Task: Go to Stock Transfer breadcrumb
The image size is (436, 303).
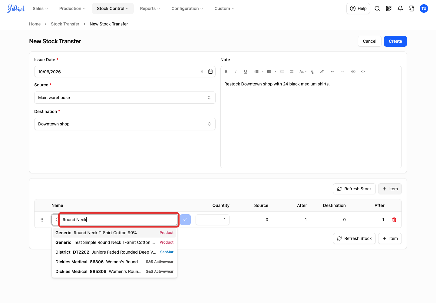Action: click(x=65, y=24)
